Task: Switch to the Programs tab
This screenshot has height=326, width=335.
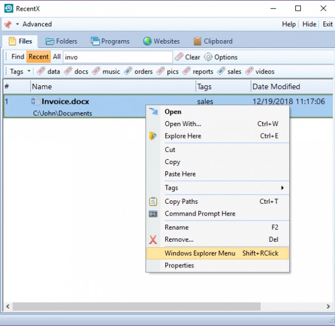Action: [110, 41]
